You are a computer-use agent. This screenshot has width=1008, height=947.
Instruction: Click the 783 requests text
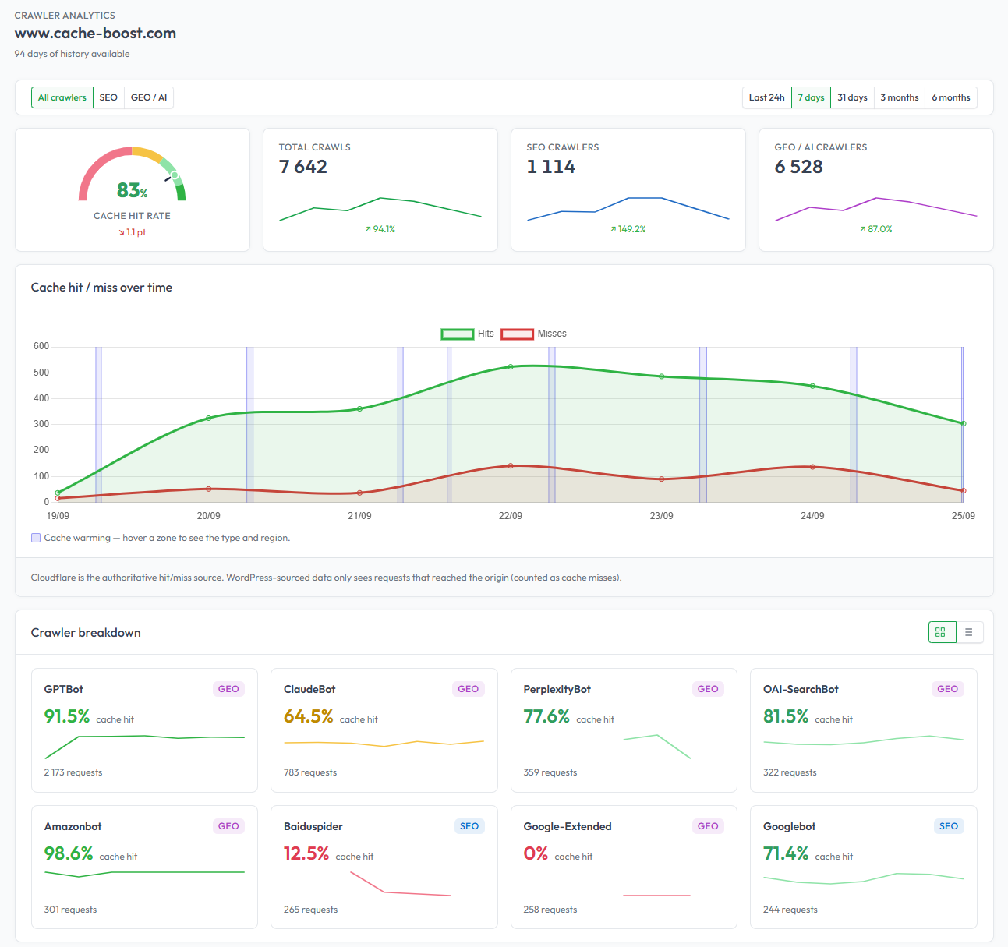[310, 772]
